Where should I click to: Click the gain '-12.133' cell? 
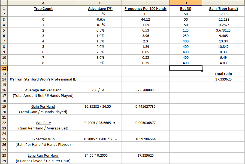(223, 20)
